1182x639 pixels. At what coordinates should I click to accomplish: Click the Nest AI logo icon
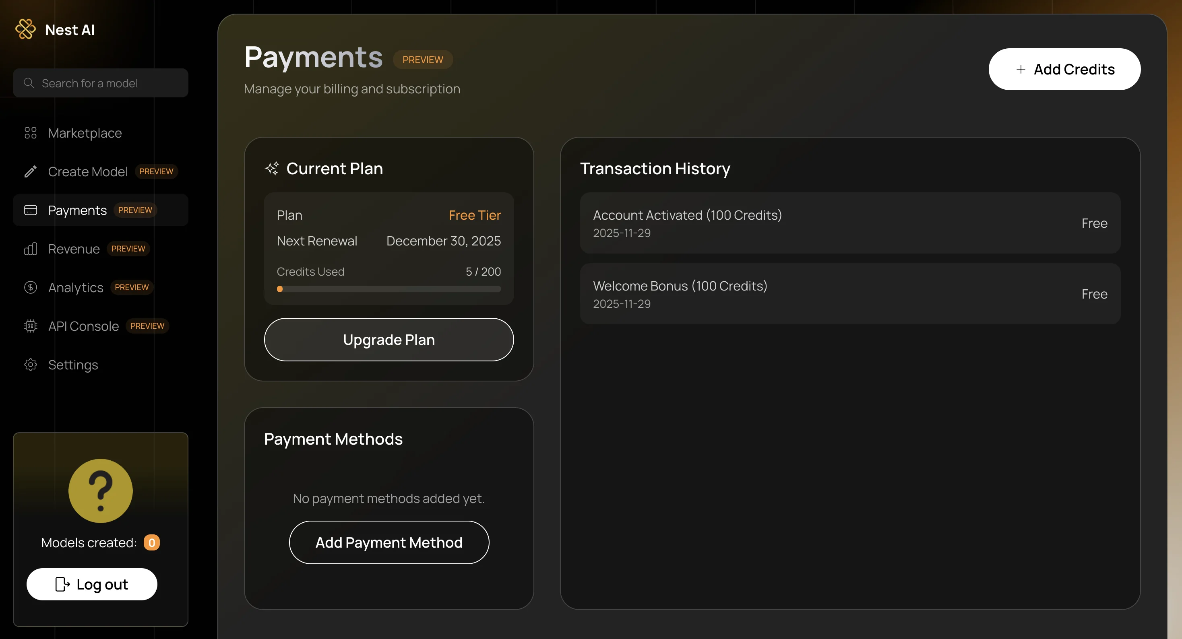click(25, 29)
